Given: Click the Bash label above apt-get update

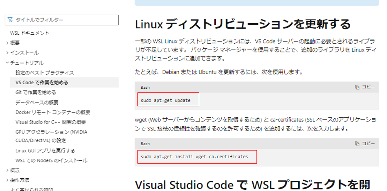Looking at the screenshot, I should click(145, 88).
